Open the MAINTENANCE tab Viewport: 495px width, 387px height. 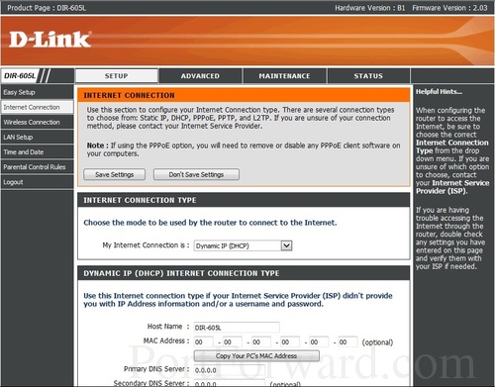(x=284, y=76)
